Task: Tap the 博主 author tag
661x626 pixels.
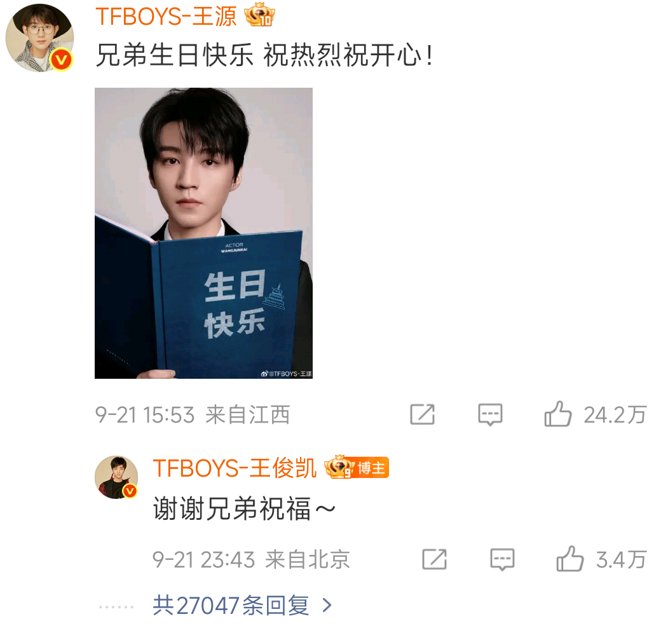Action: pos(371,468)
